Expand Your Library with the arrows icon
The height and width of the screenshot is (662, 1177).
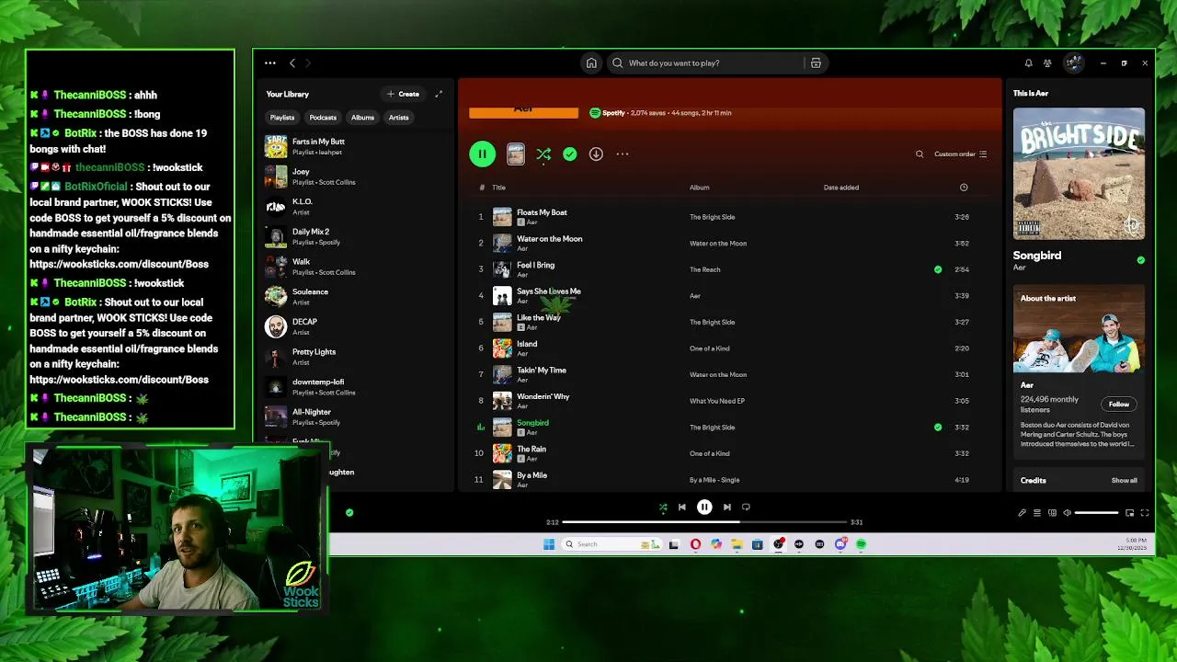(x=439, y=94)
